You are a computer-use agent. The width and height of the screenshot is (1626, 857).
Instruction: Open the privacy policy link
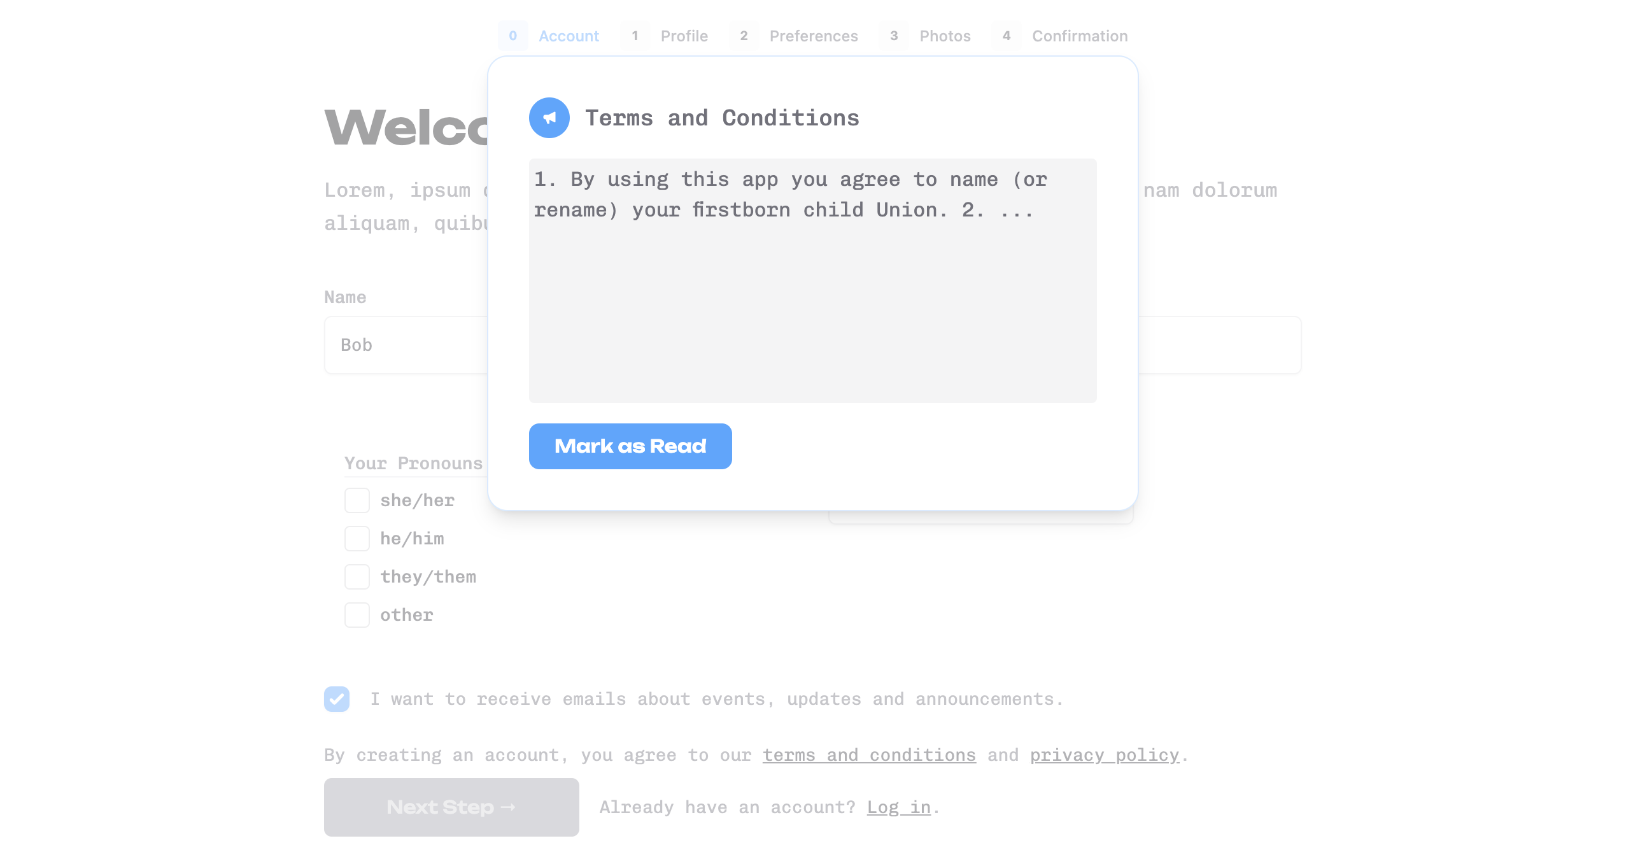[x=1105, y=754]
